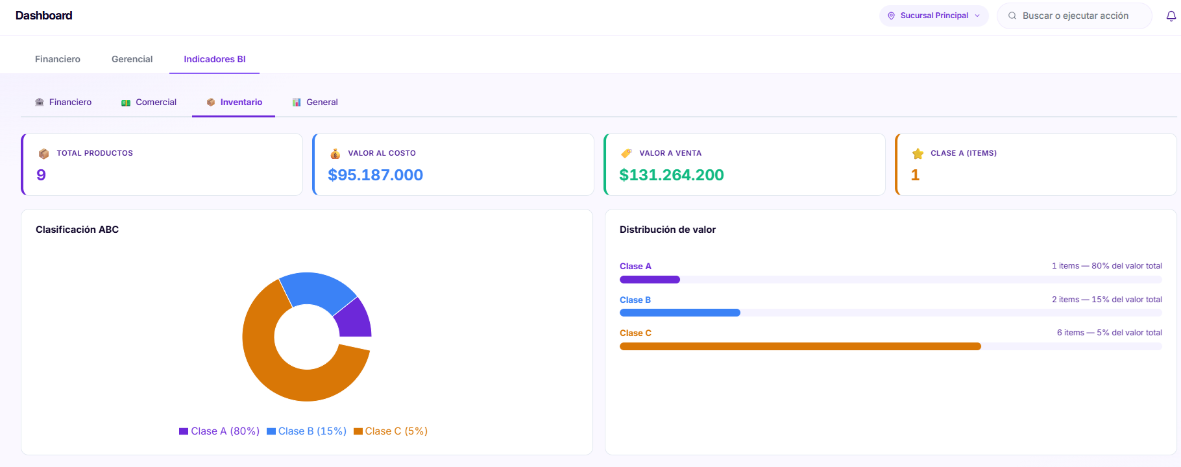Click the Clase C (5%) legend label
The image size is (1181, 467).
396,431
